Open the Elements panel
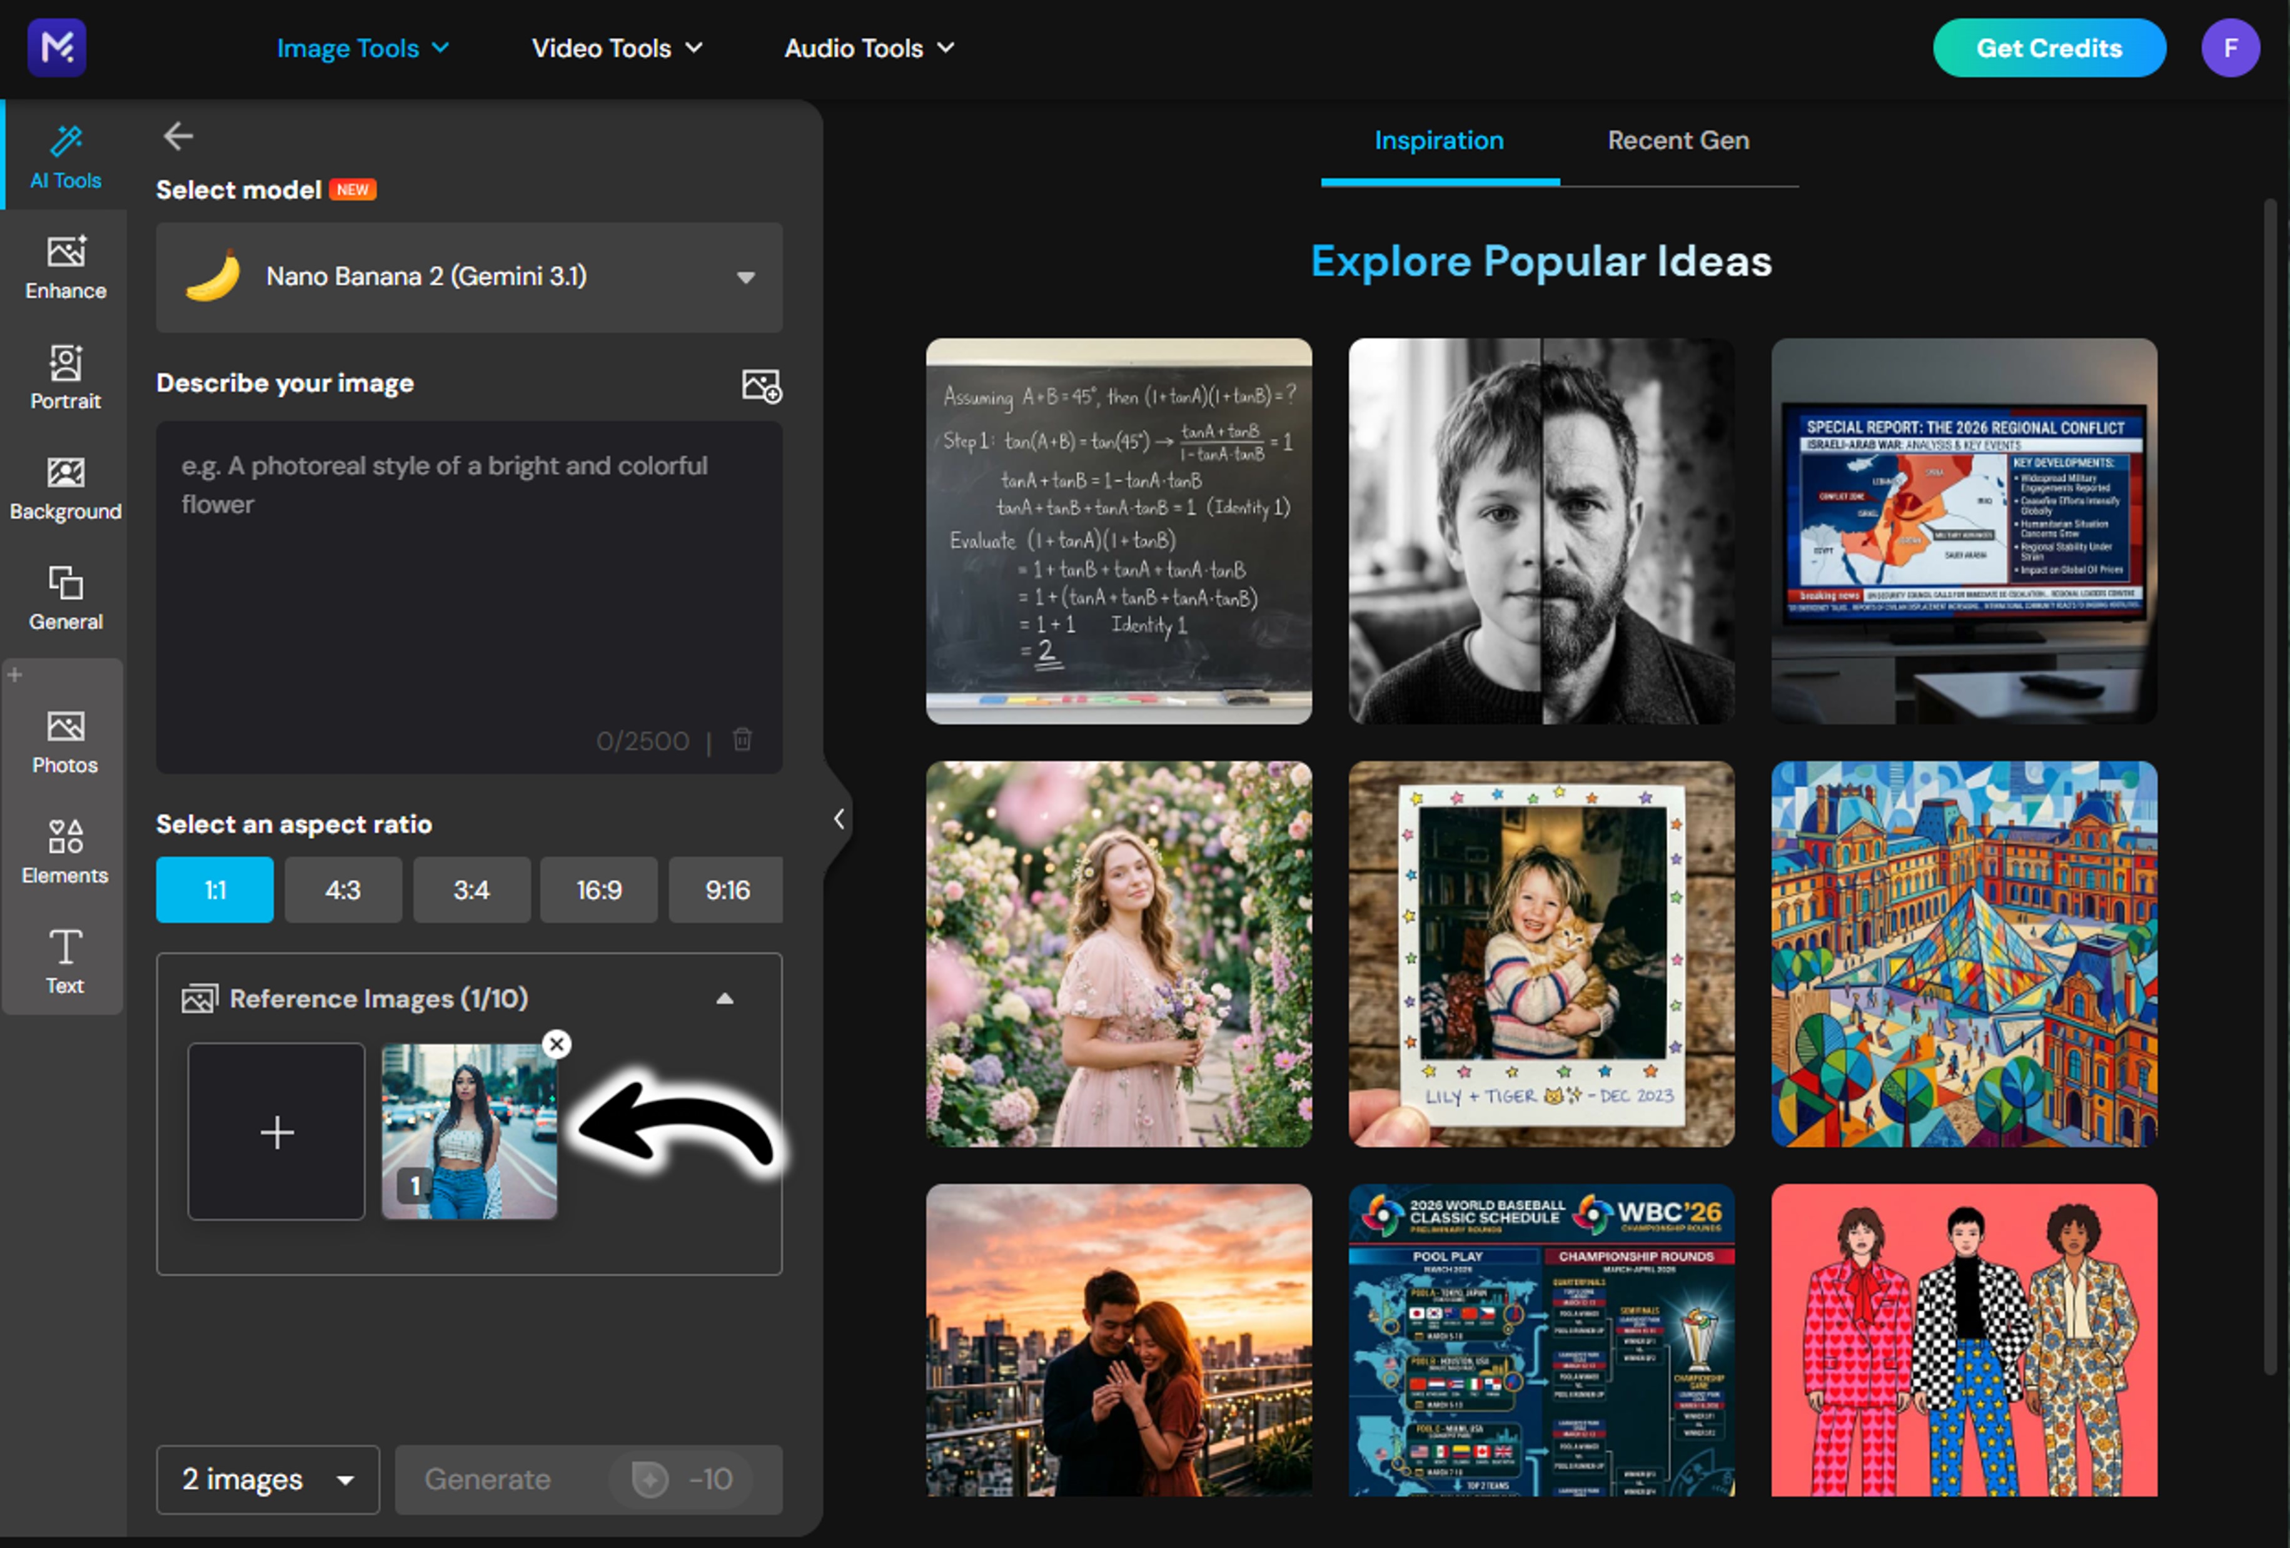Image resolution: width=2290 pixels, height=1548 pixels. click(x=65, y=851)
